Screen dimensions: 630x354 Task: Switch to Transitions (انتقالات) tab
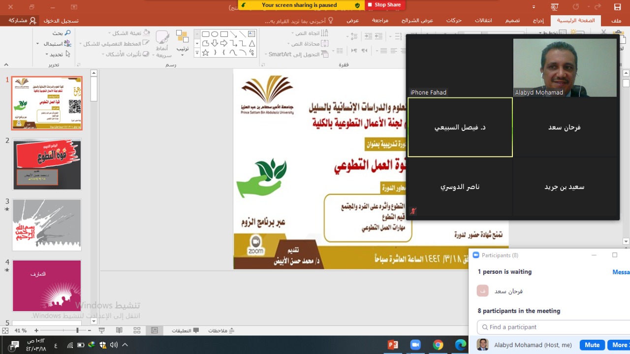coord(483,21)
